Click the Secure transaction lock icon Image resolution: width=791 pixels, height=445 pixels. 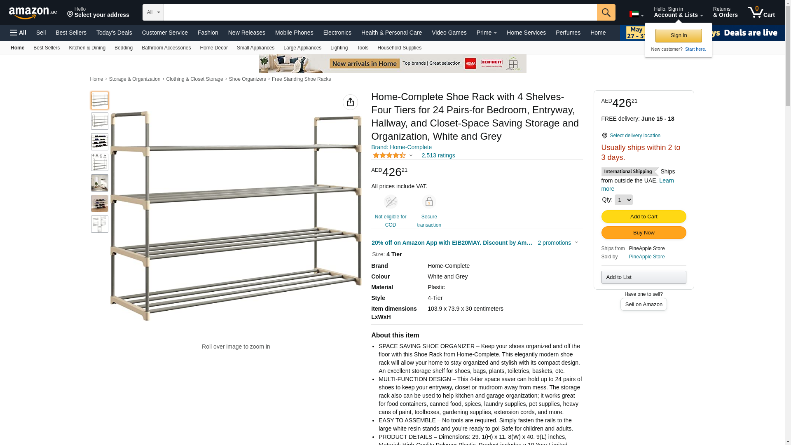[x=429, y=202]
